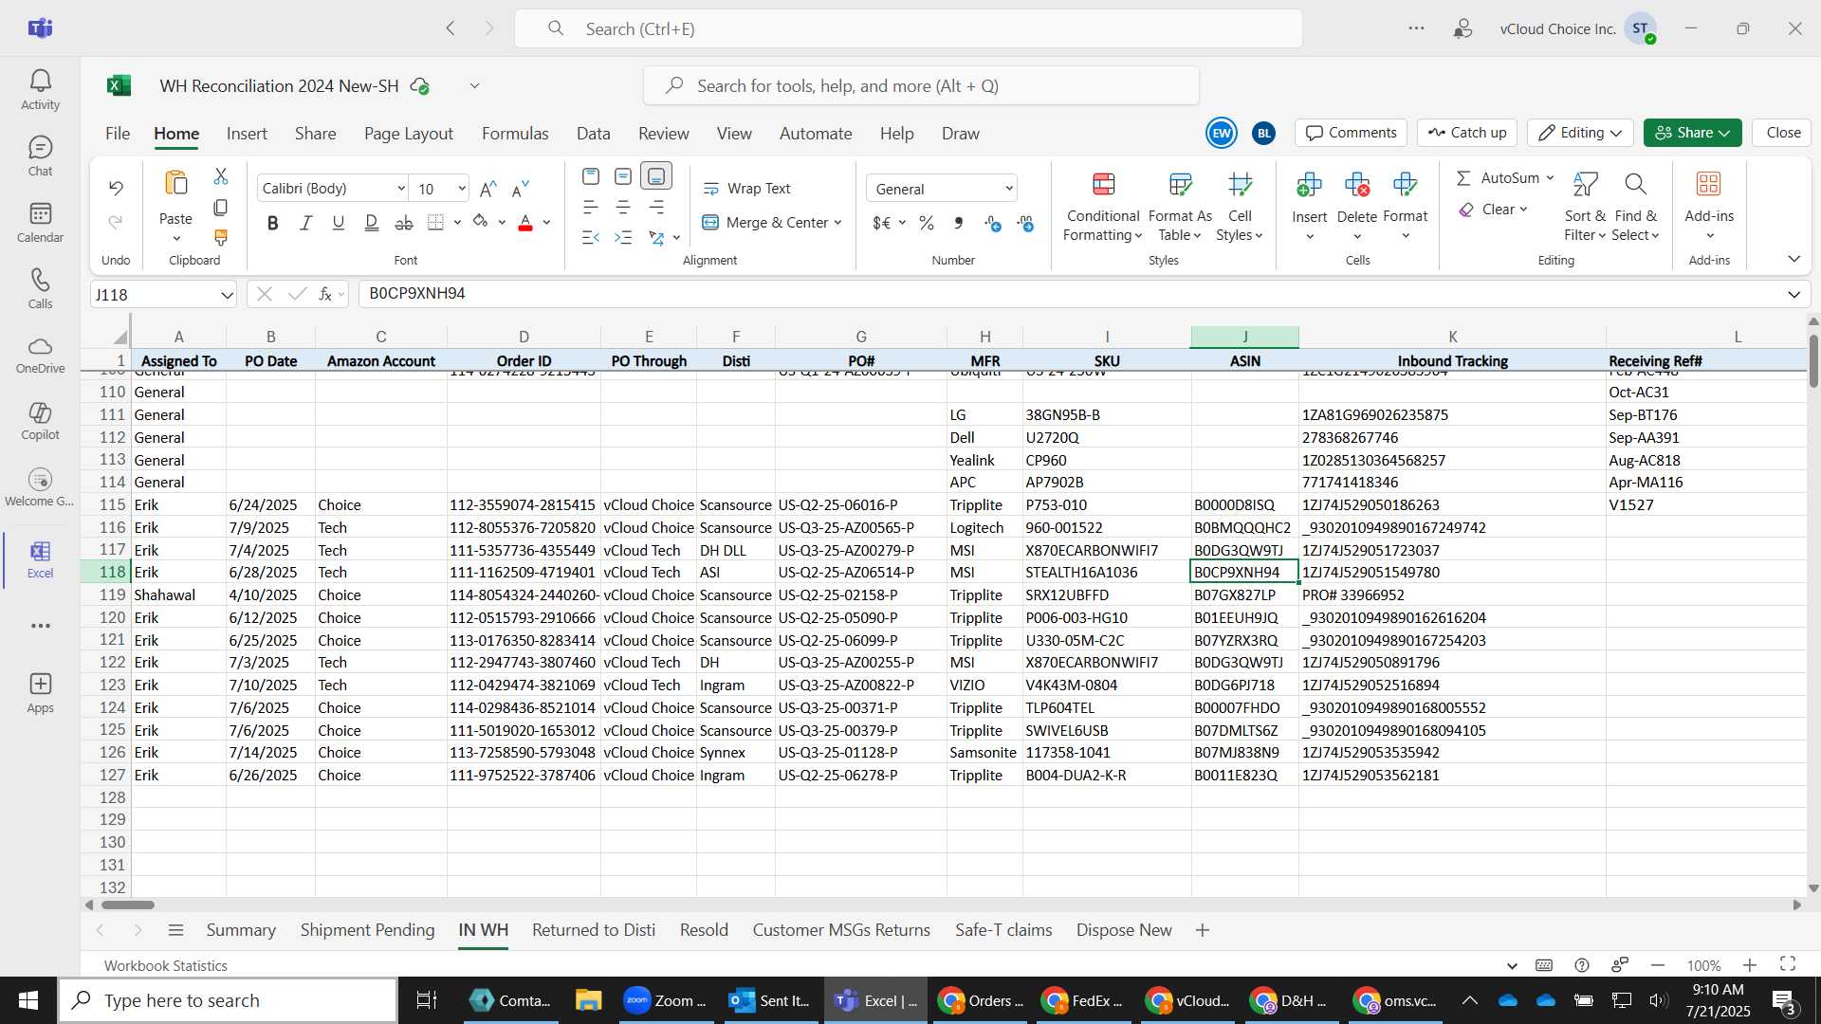Open File Explorer from the taskbar
1821x1024 pixels.
click(588, 1000)
